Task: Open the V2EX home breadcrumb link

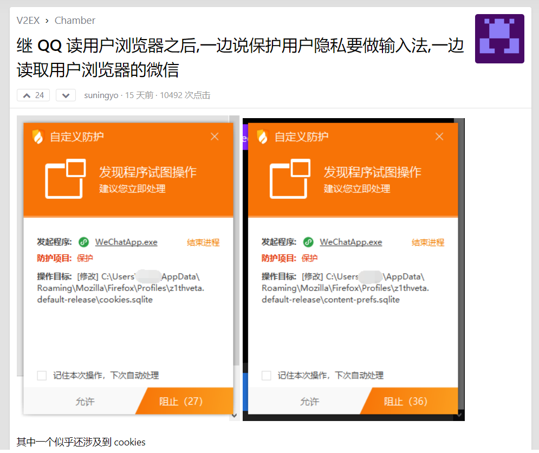Action: tap(28, 21)
